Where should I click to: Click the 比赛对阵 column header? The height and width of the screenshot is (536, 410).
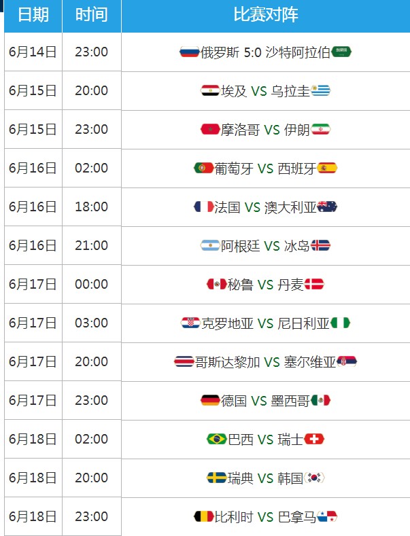click(266, 16)
